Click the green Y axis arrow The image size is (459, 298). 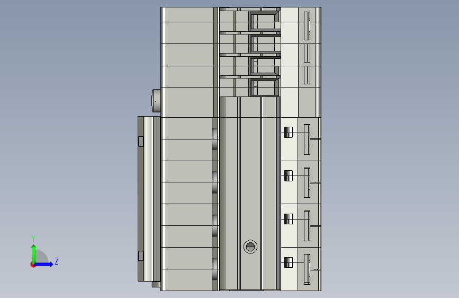pos(34,253)
